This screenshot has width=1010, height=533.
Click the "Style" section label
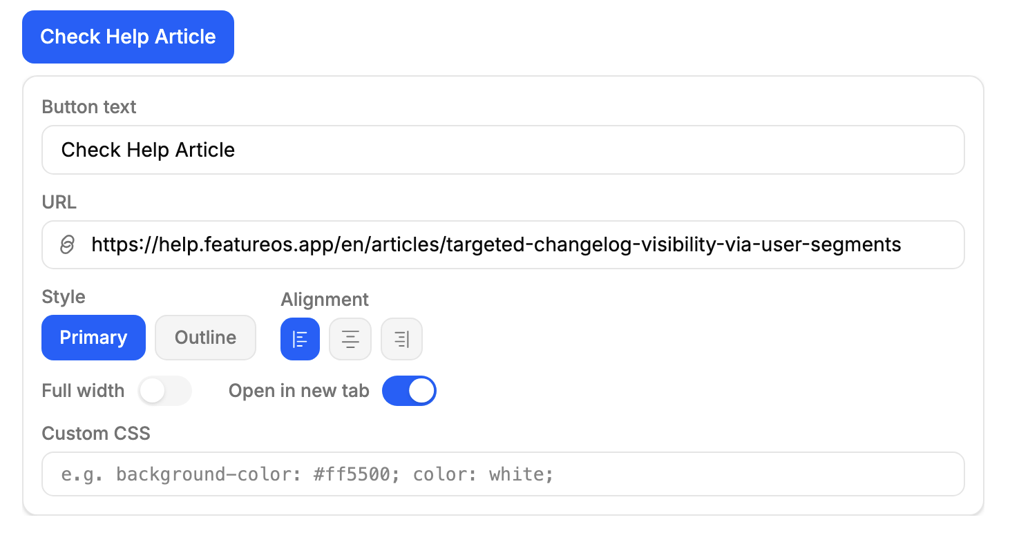[x=64, y=297]
